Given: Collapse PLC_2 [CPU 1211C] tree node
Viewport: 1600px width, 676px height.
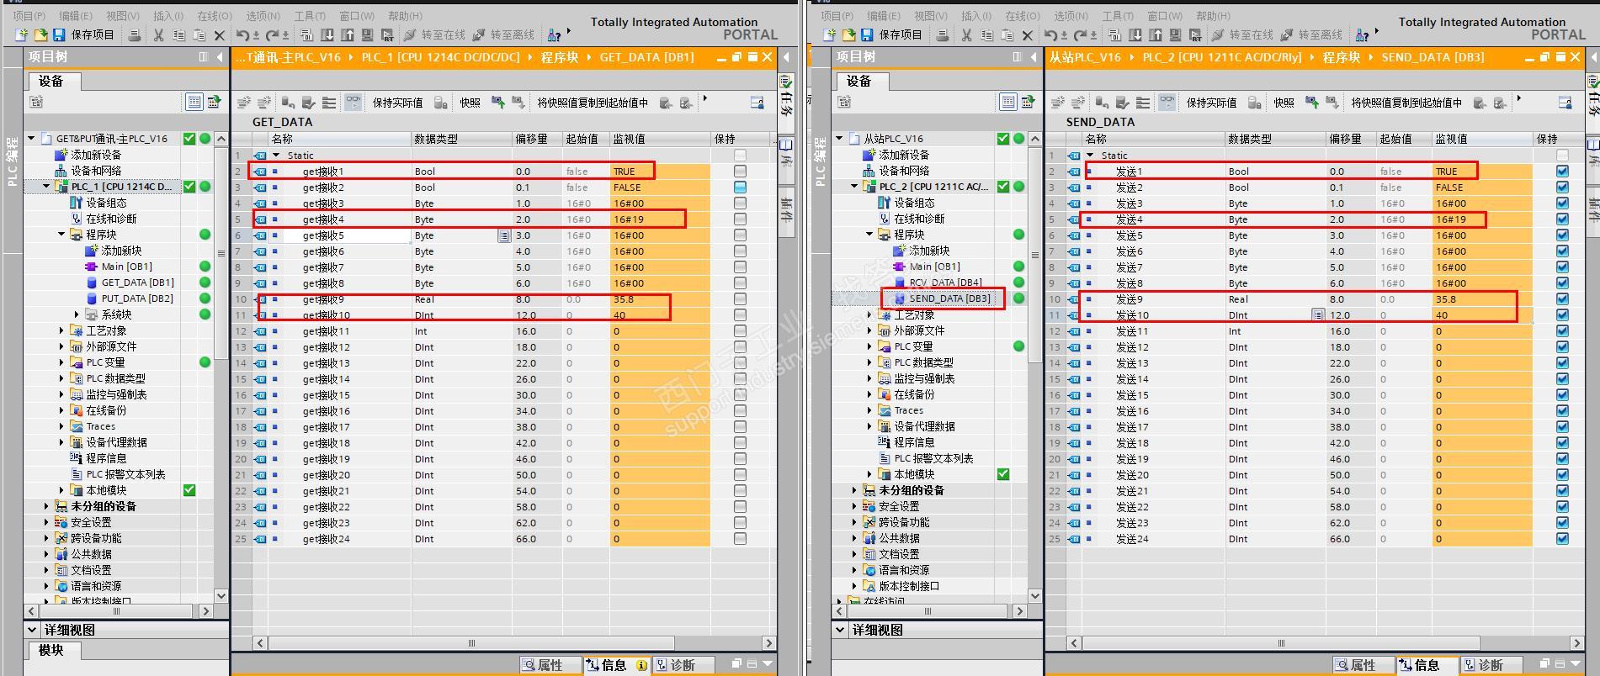Looking at the screenshot, I should (x=855, y=187).
